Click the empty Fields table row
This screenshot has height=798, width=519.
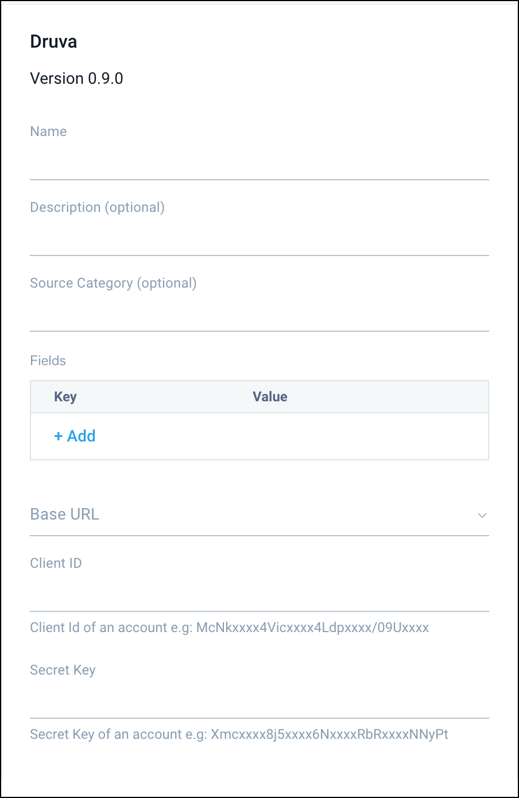tap(258, 436)
